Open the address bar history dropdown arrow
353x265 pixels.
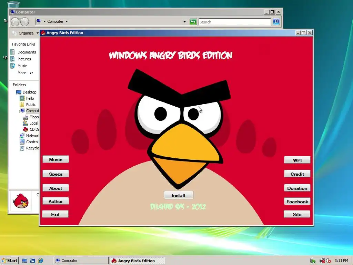click(184, 22)
